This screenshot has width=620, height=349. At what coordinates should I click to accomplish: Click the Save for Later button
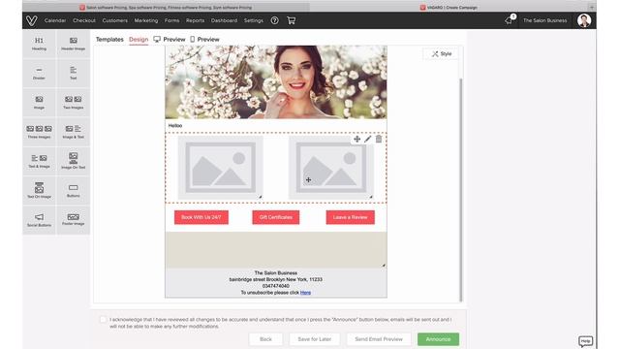314,339
